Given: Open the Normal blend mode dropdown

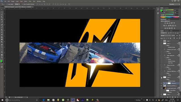Looking at the screenshot, I should point(165,36).
